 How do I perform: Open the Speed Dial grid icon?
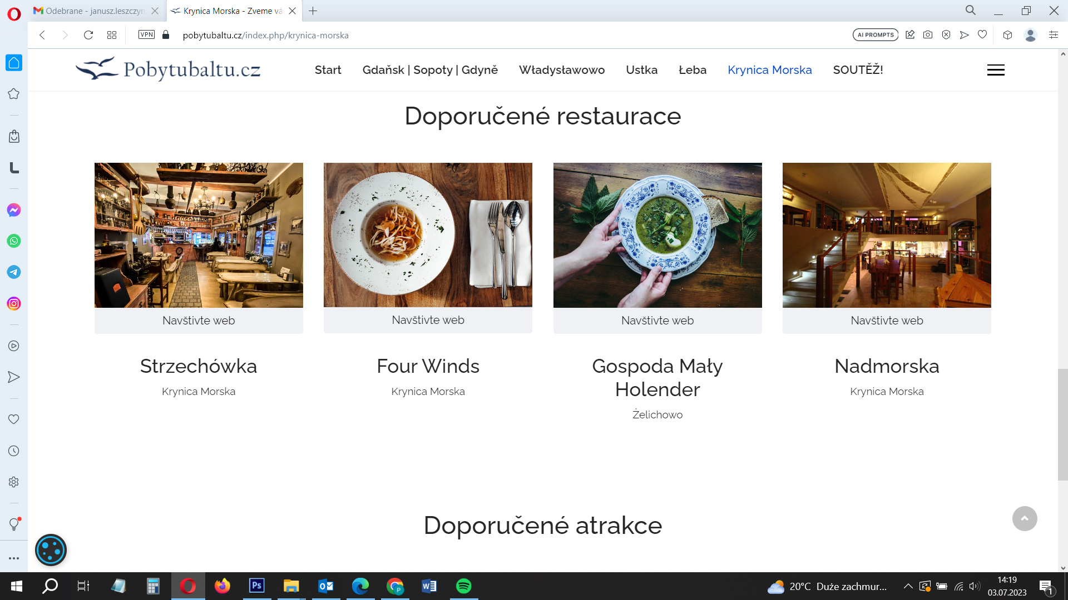point(112,35)
